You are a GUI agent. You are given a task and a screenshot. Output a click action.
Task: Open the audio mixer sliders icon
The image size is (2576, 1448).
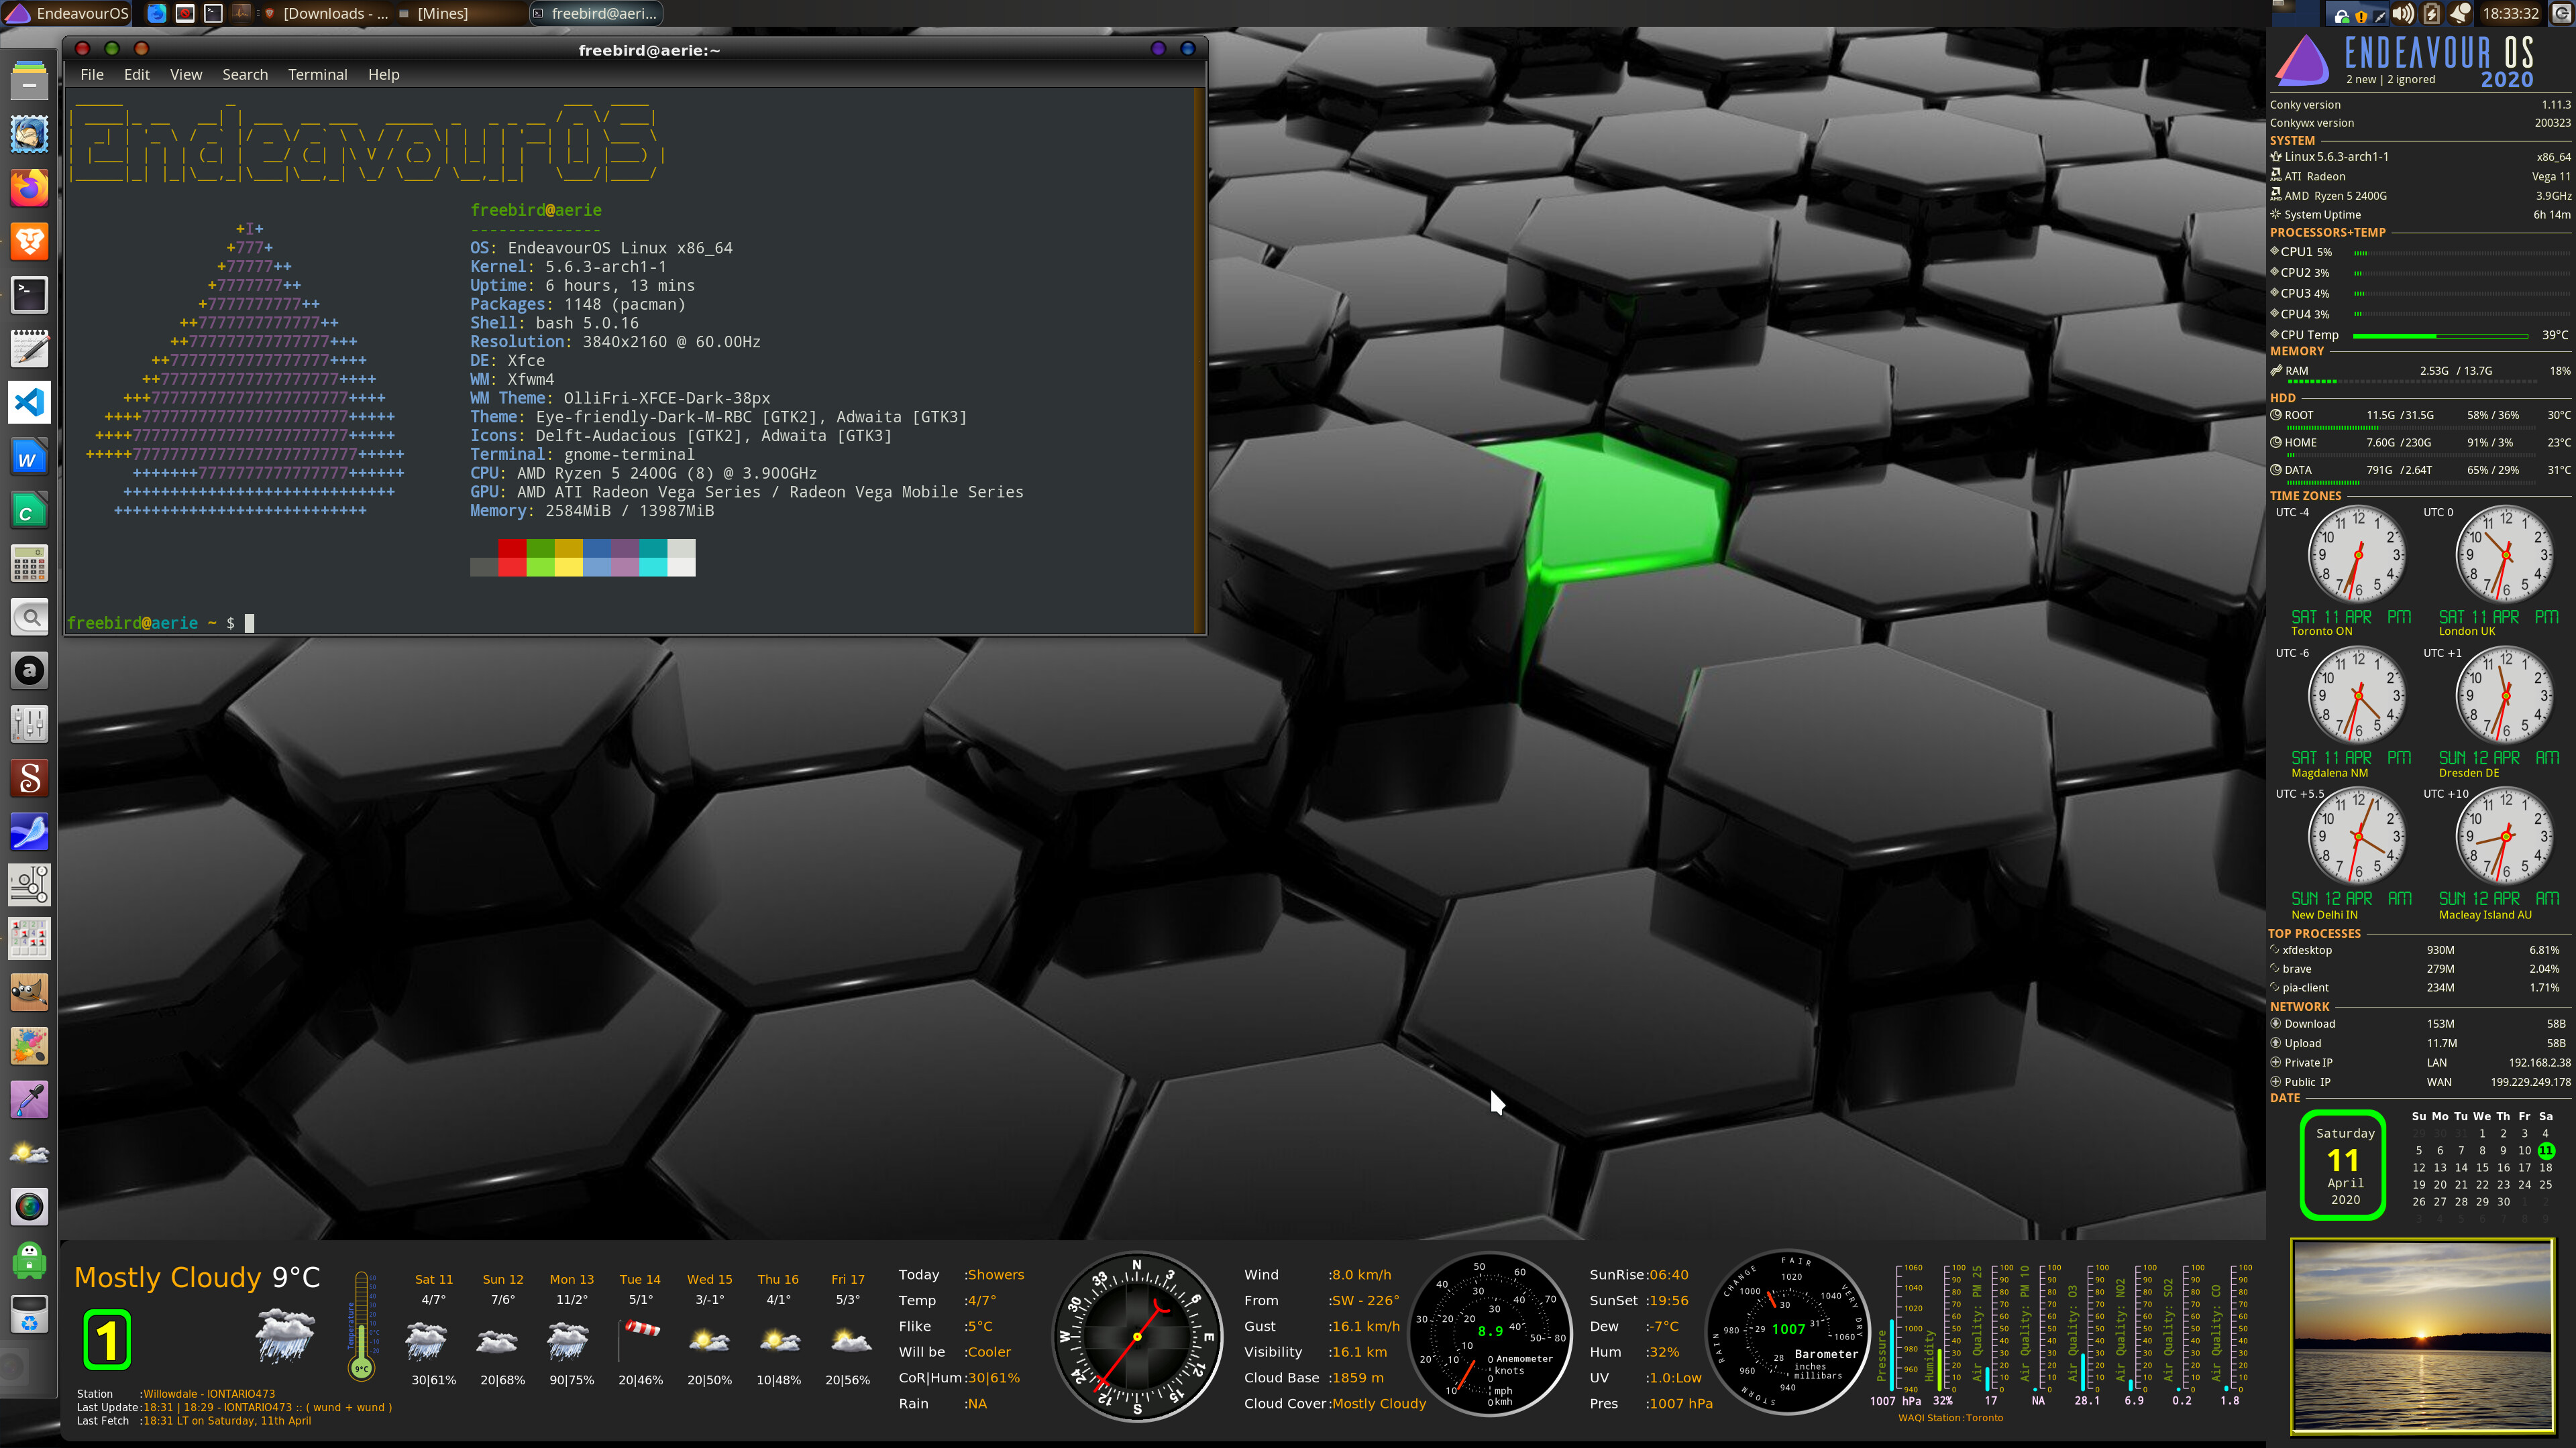point(29,723)
